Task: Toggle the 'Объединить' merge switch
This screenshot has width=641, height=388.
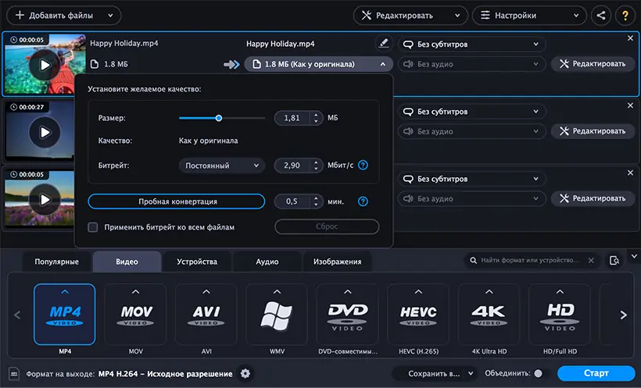Action: coord(539,373)
